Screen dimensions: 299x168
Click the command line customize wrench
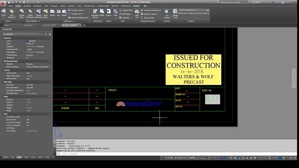(x=55, y=146)
